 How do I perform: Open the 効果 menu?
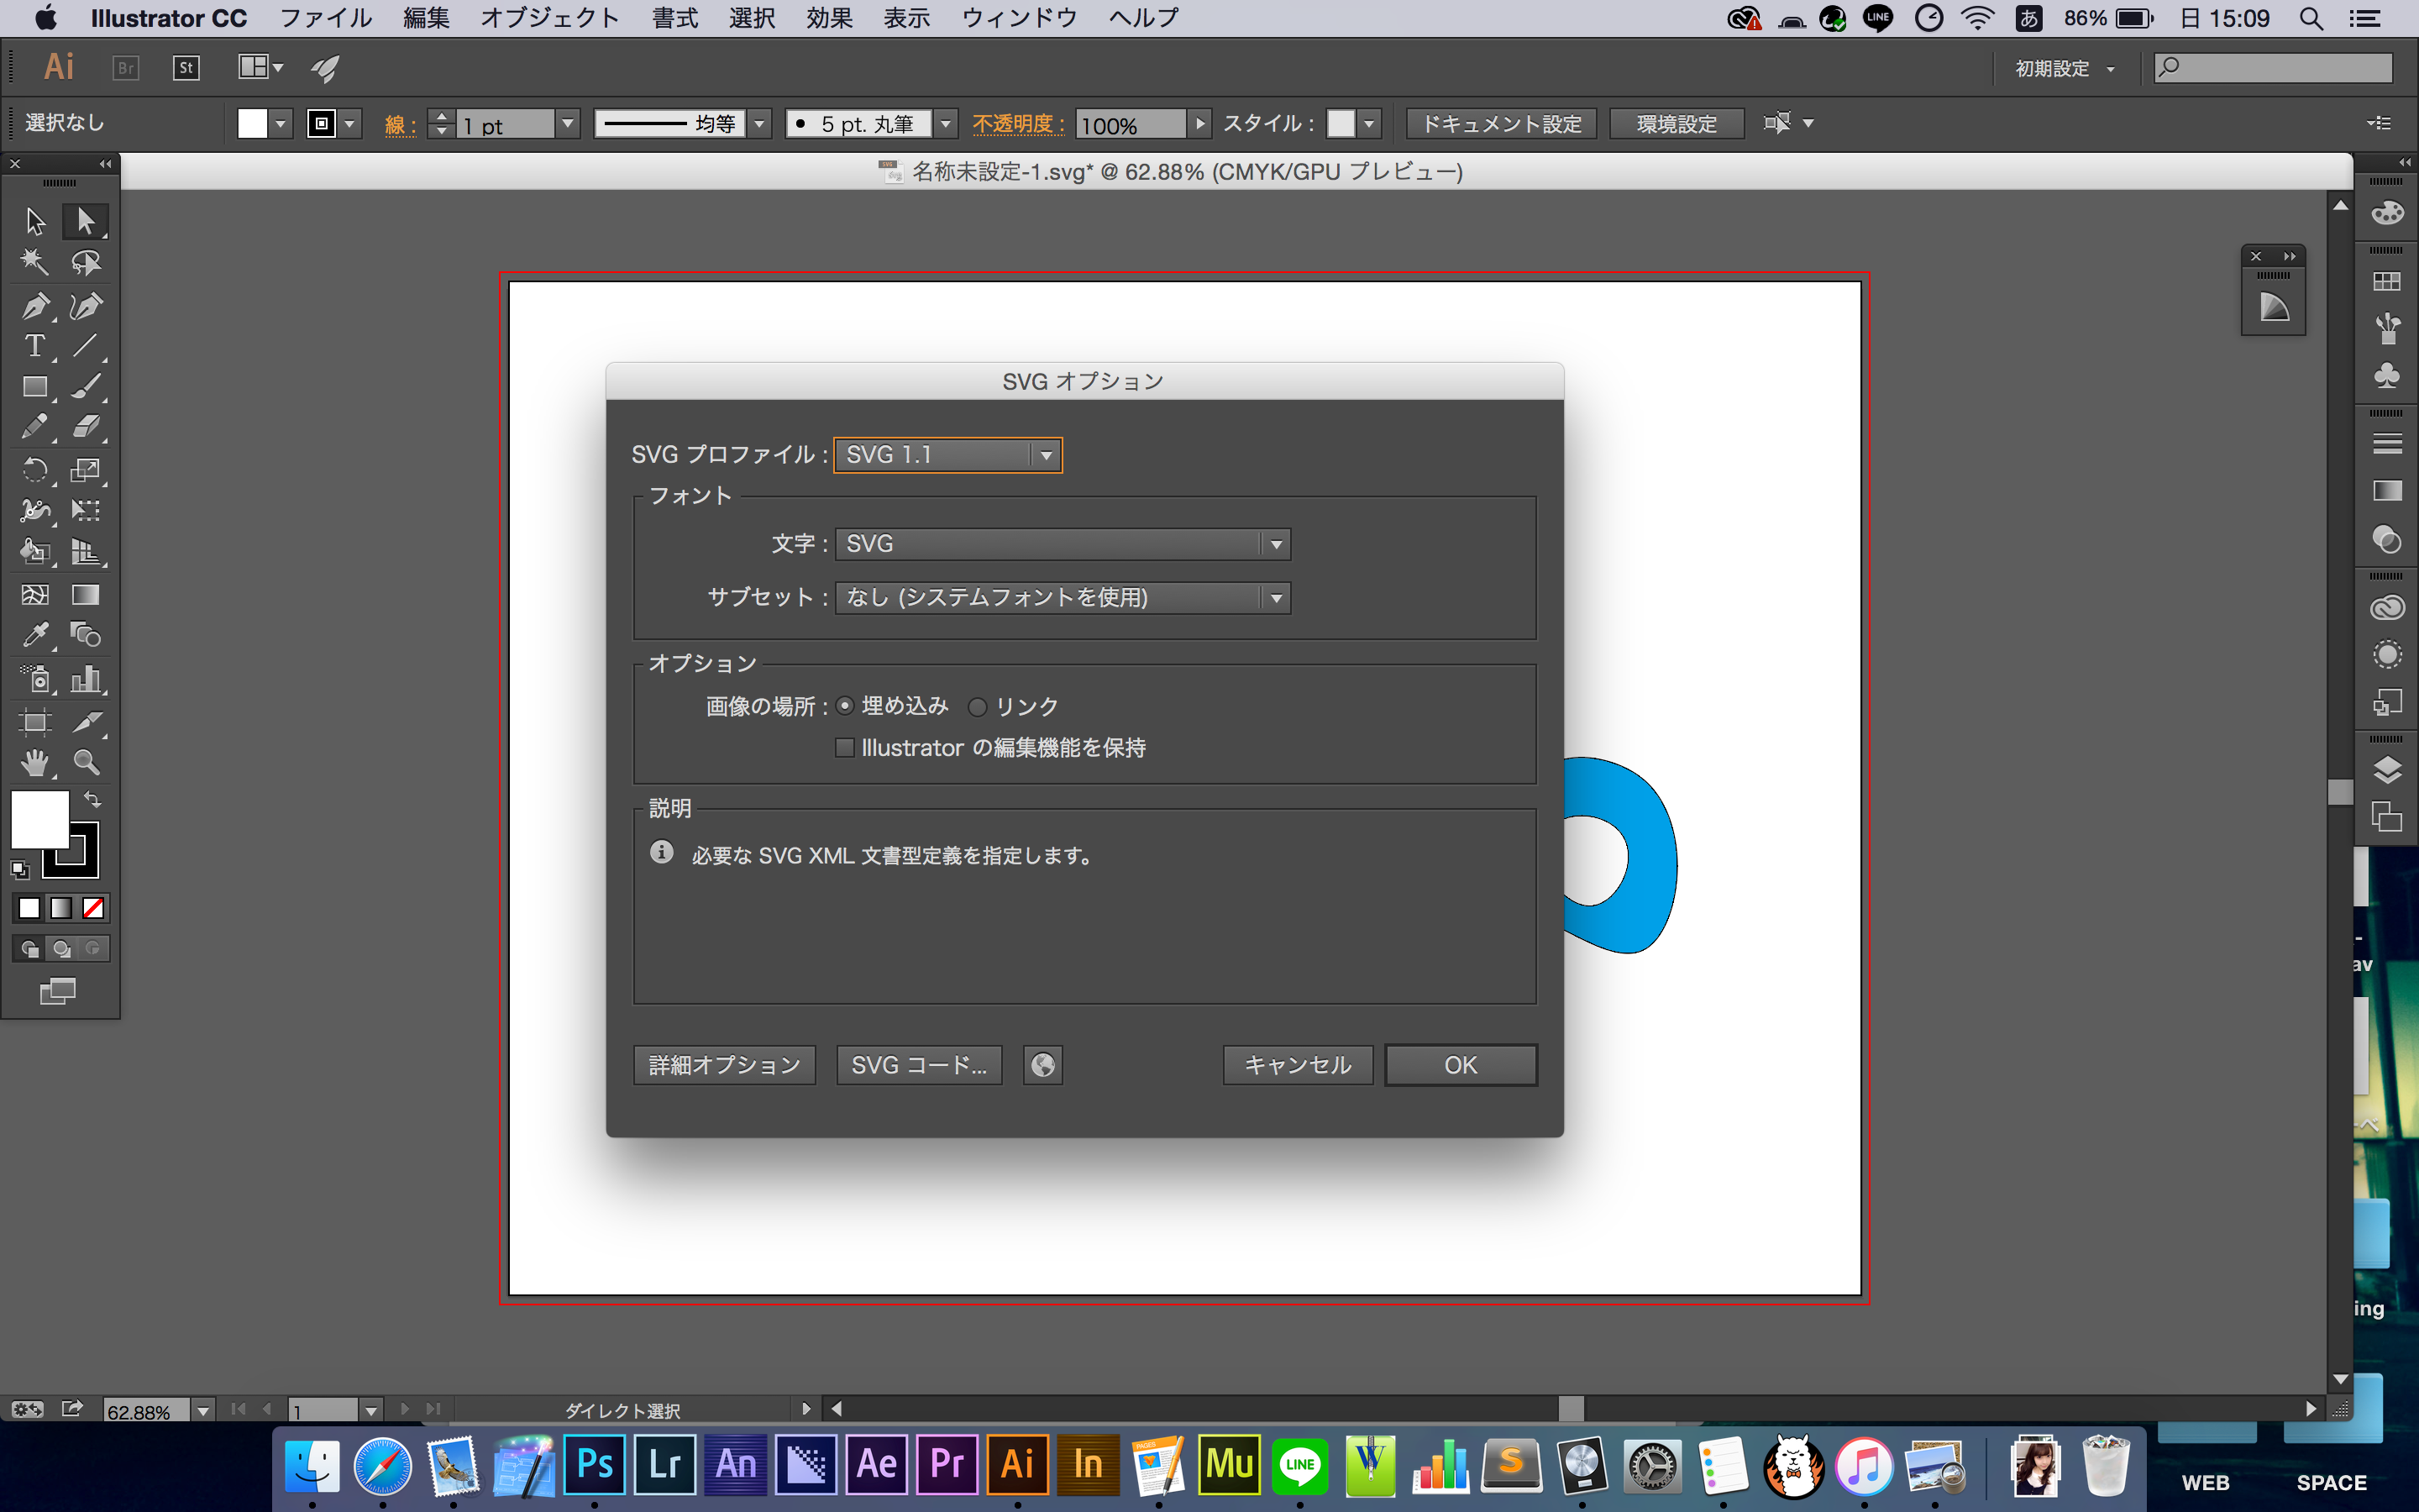[x=827, y=19]
